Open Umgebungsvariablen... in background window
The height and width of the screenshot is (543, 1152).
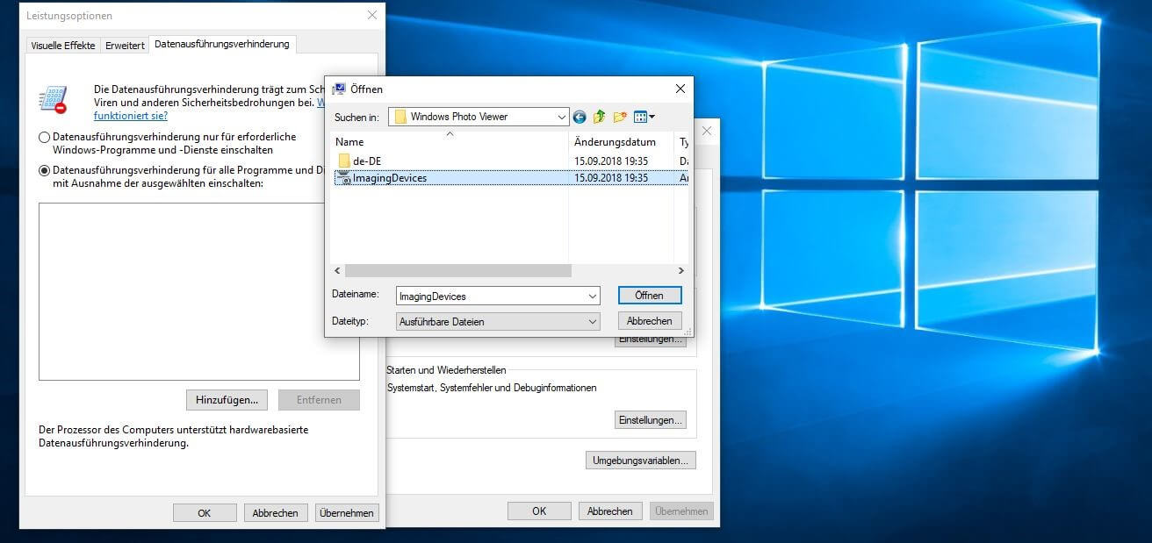pos(641,460)
